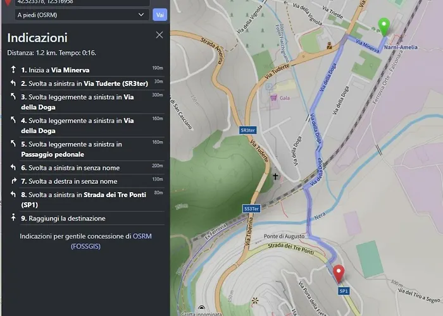Click the straight arrow icon for step 1
Viewport: 443px width, 316px height.
pos(13,70)
